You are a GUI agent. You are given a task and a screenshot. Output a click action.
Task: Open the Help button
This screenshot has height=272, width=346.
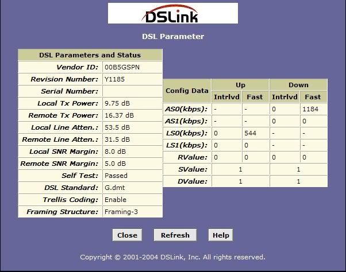click(x=221, y=235)
